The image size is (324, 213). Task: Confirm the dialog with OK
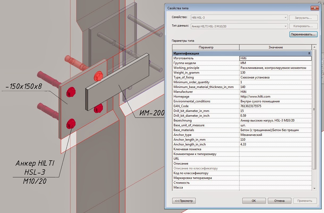(x=254, y=201)
